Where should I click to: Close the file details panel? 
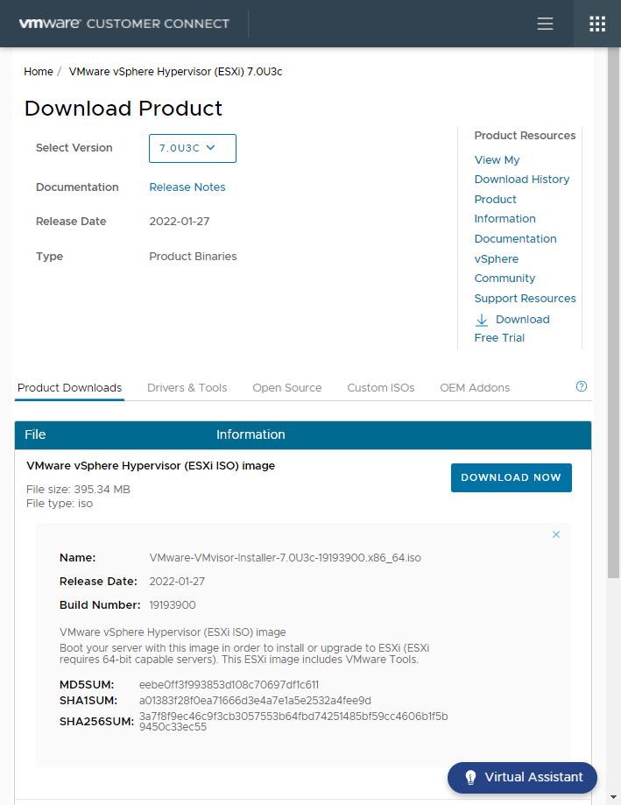pyautogui.click(x=556, y=534)
